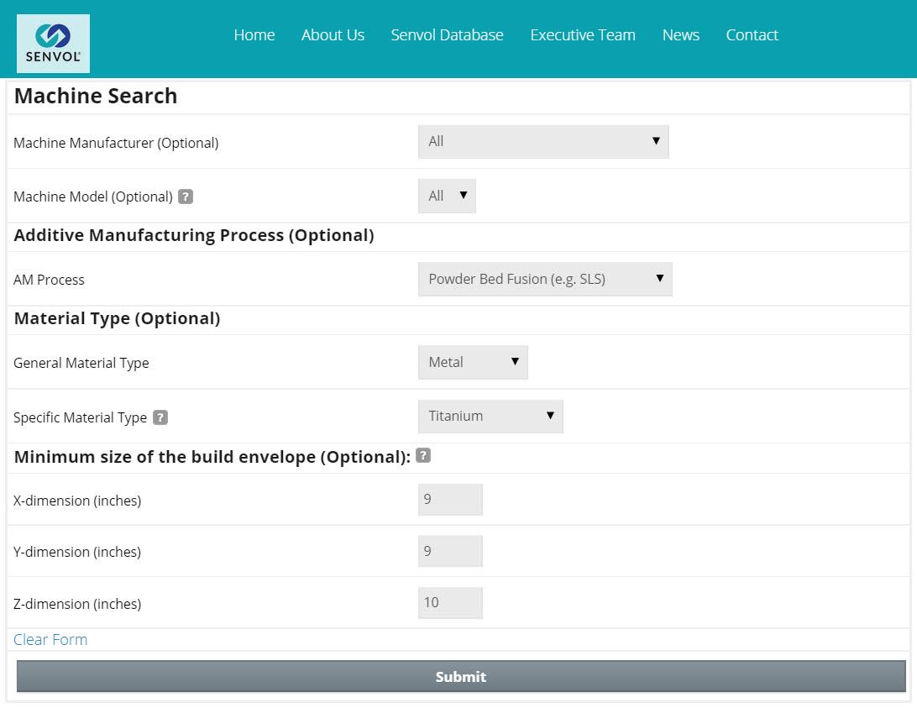Click the Clear Form link

click(50, 639)
